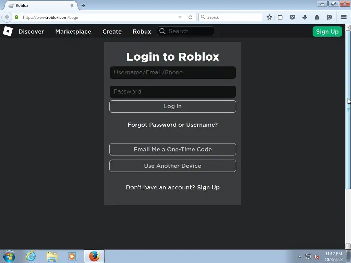Open the Firefox hamburger menu
The width and height of the screenshot is (351, 263).
click(344, 17)
